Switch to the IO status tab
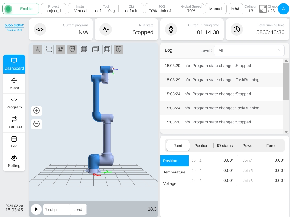This screenshot has height=217, width=290. 225,146
